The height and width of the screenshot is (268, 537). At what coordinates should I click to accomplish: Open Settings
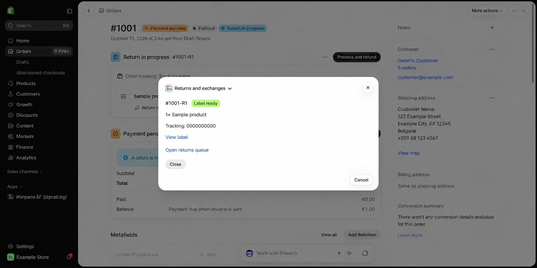click(x=39, y=247)
